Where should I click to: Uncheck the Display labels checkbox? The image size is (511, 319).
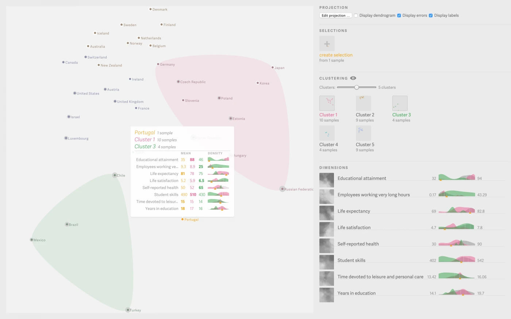point(431,15)
